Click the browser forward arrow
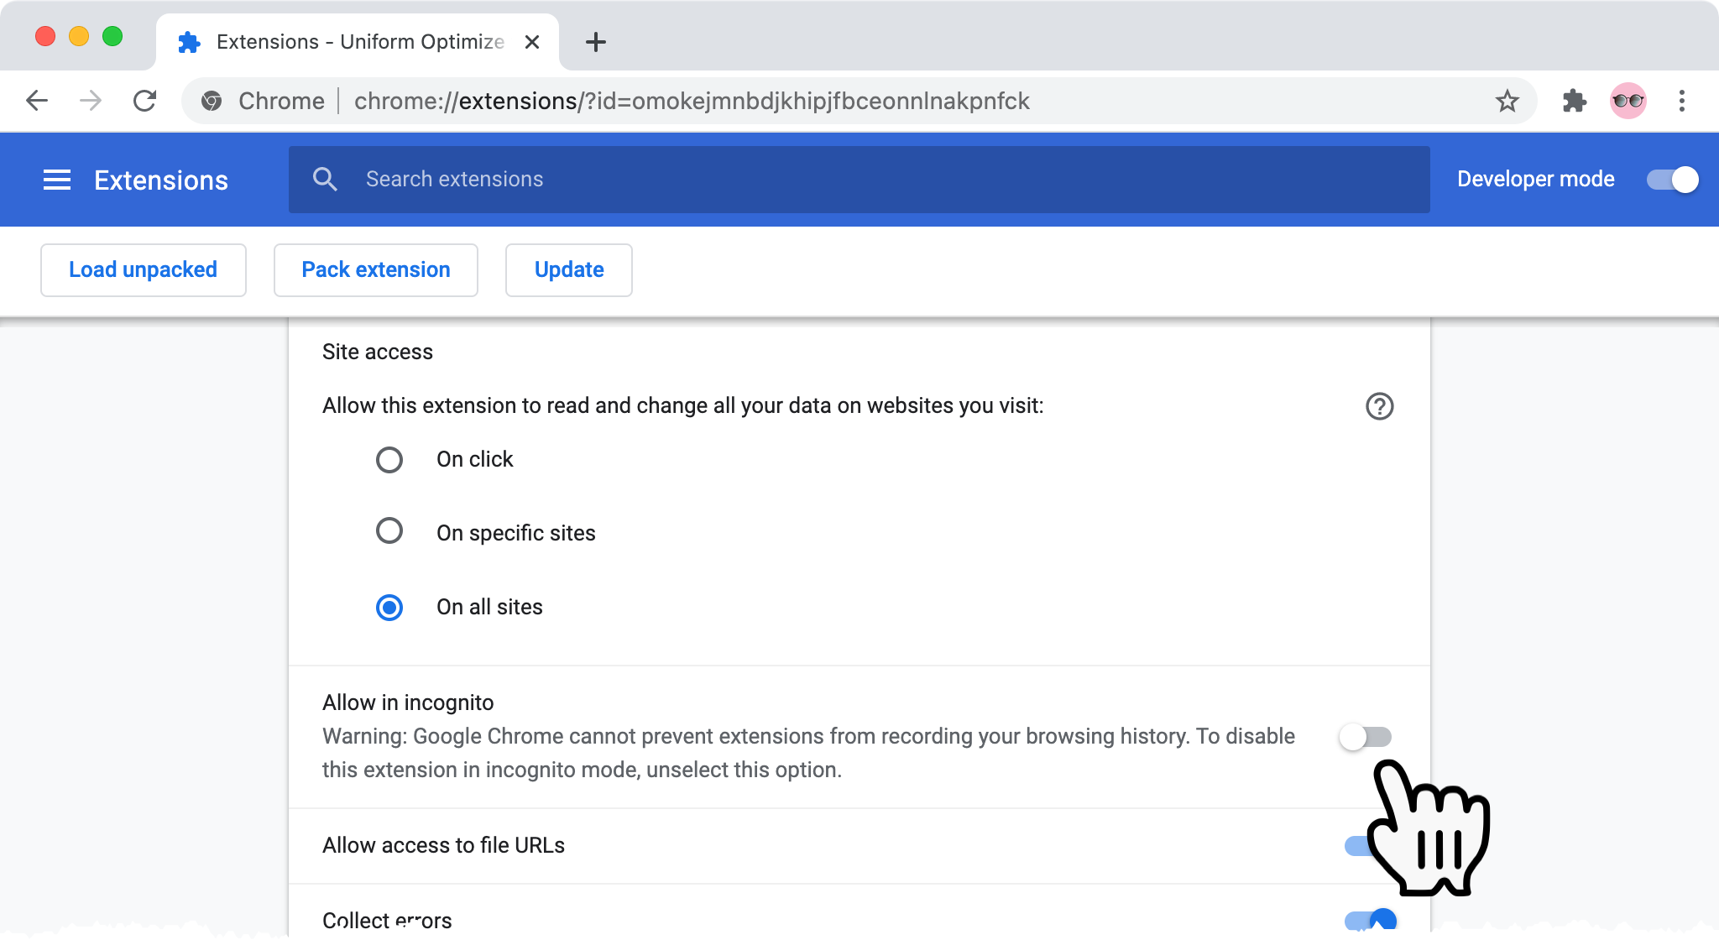1719x940 pixels. [x=91, y=101]
